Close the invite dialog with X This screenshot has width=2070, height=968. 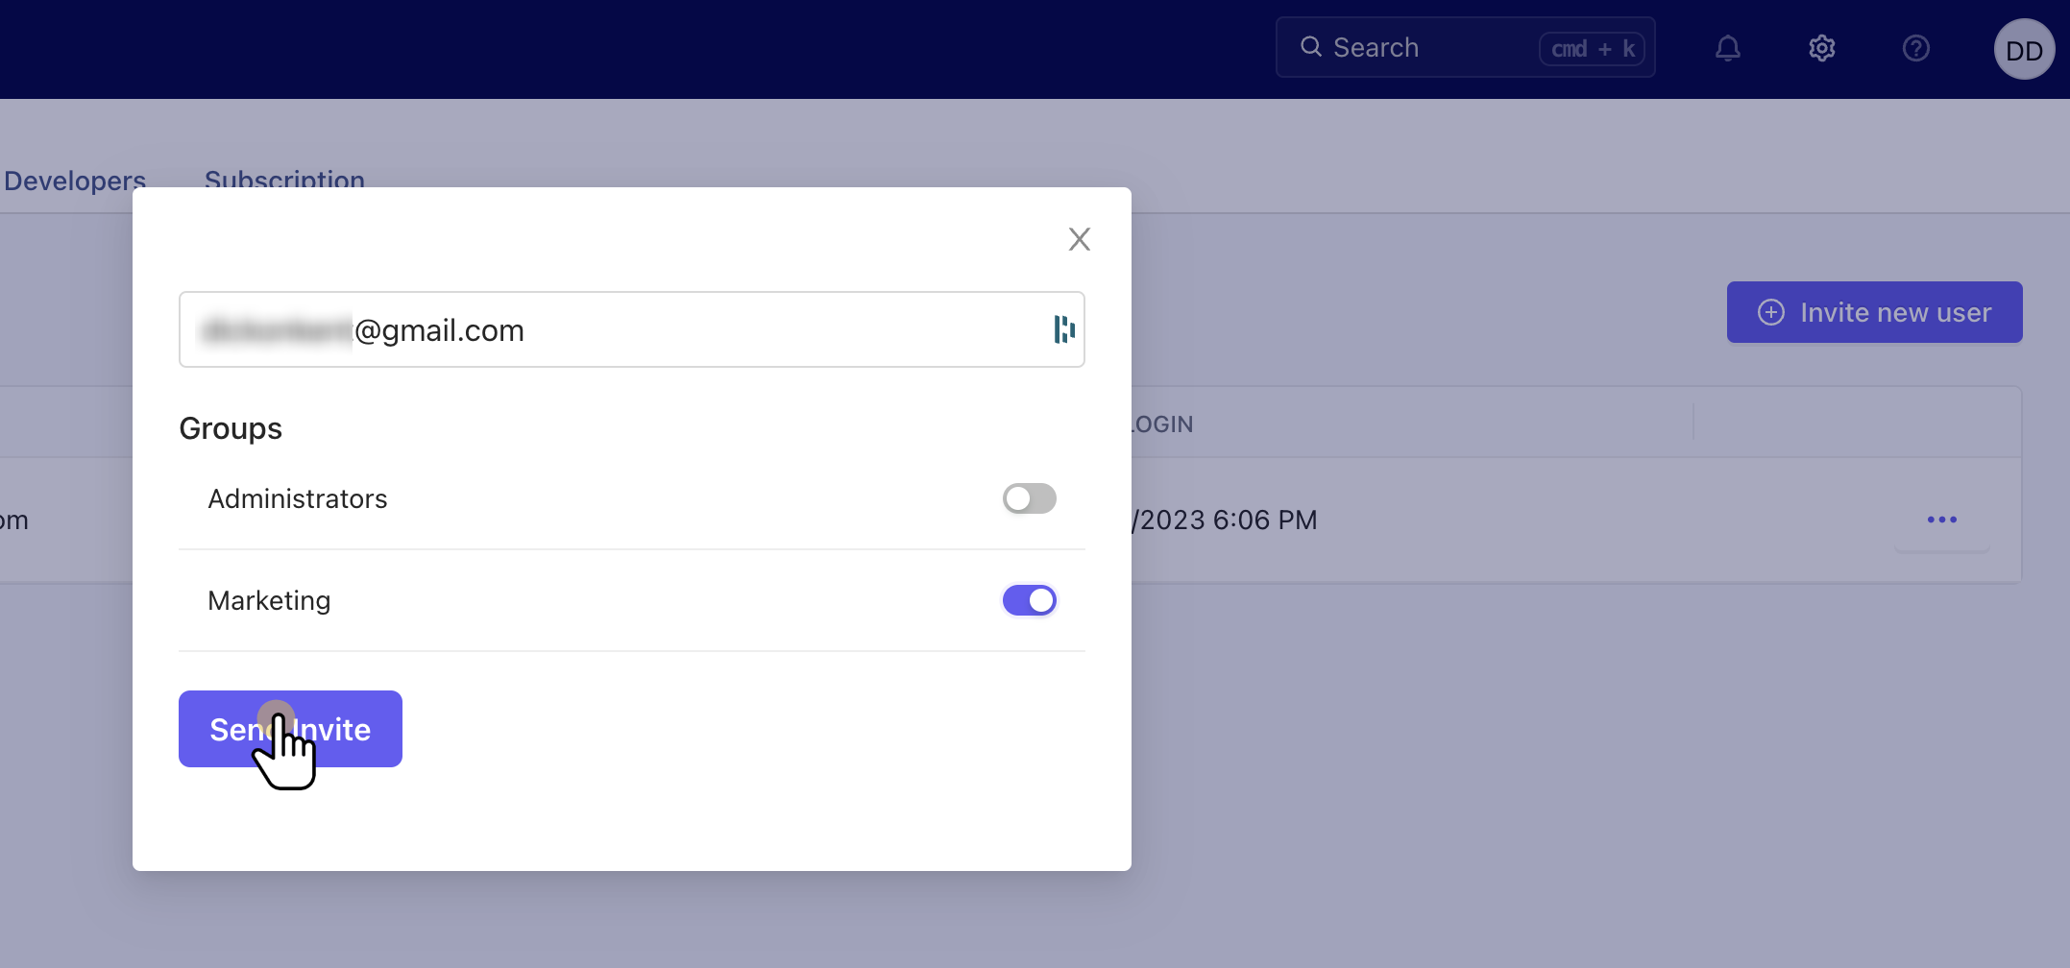tap(1079, 239)
